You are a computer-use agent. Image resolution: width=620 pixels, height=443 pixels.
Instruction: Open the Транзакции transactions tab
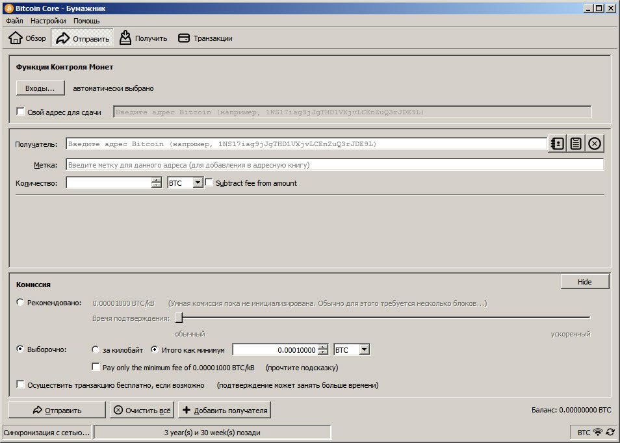[x=205, y=38]
